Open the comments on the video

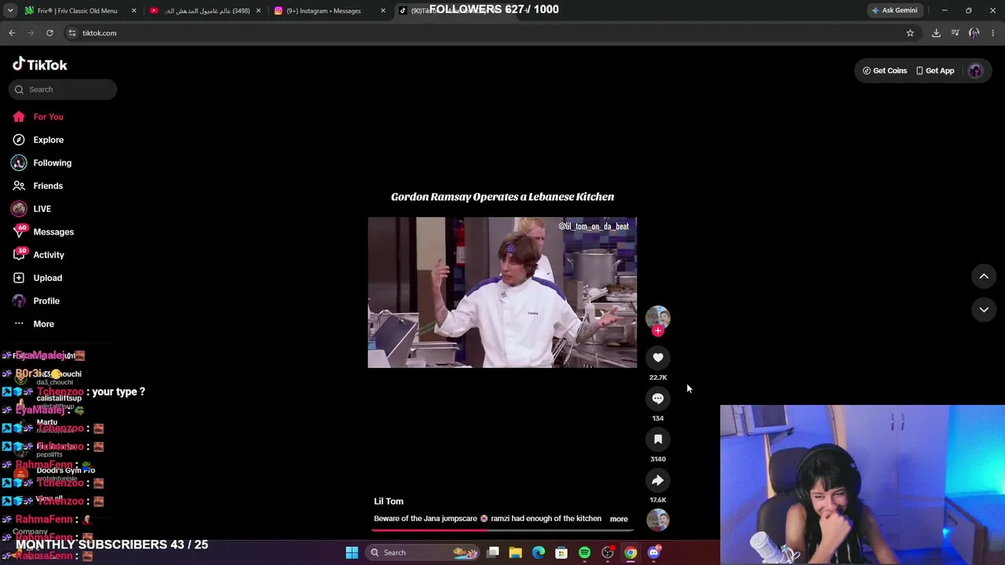pos(658,399)
